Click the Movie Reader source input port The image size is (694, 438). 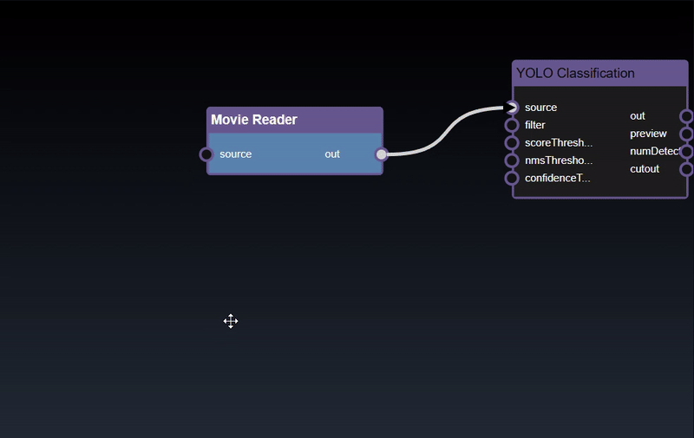206,154
